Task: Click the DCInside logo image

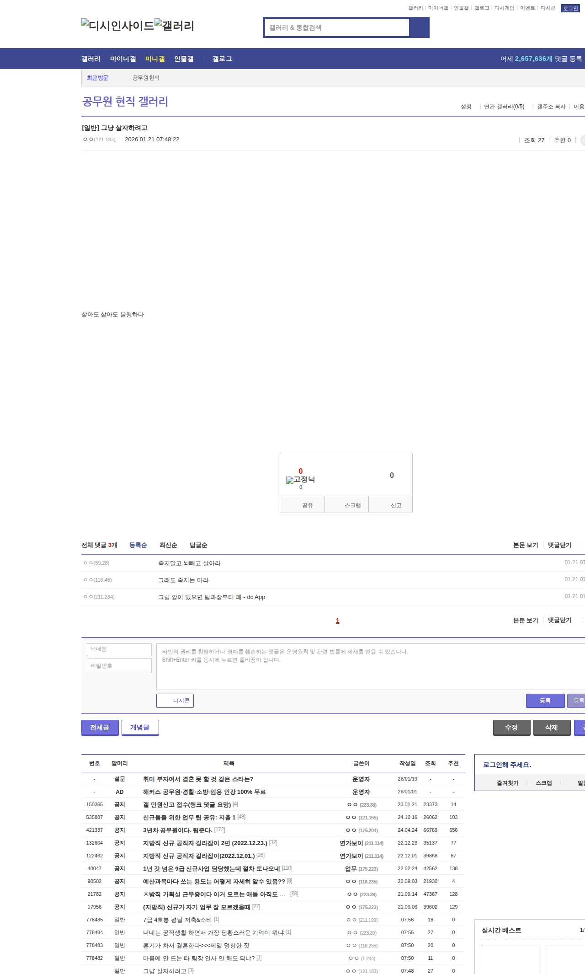Action: [x=117, y=26]
